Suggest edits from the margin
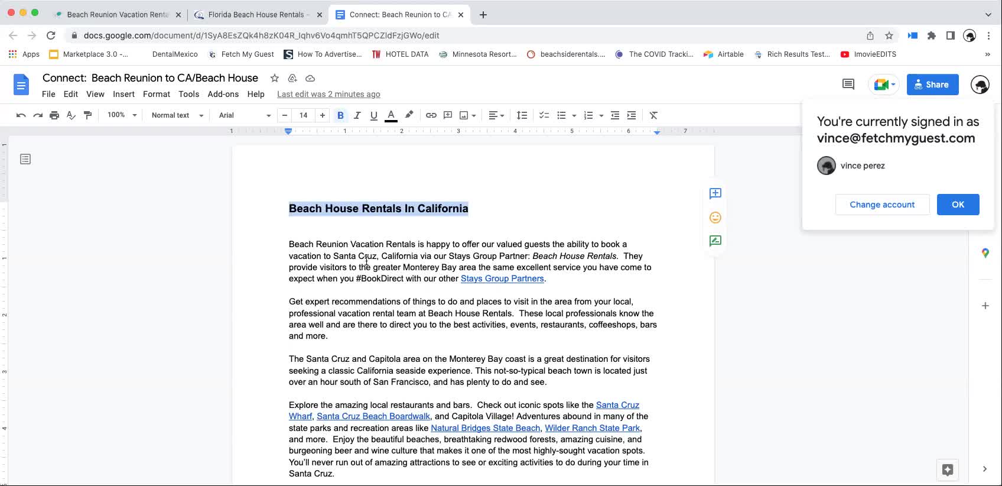The width and height of the screenshot is (1002, 486). (x=715, y=241)
